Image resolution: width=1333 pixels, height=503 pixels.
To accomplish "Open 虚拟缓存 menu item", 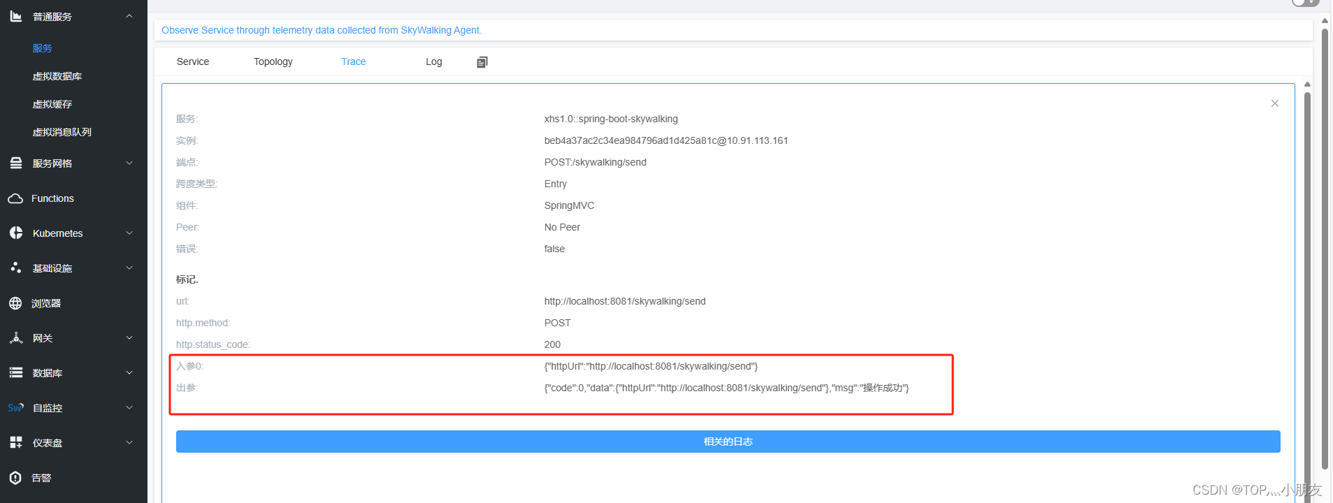I will pyautogui.click(x=52, y=104).
